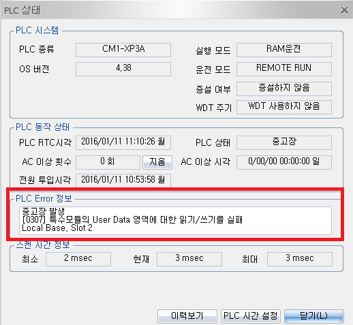
Task: Click the WDT 주기 field
Action: click(284, 107)
